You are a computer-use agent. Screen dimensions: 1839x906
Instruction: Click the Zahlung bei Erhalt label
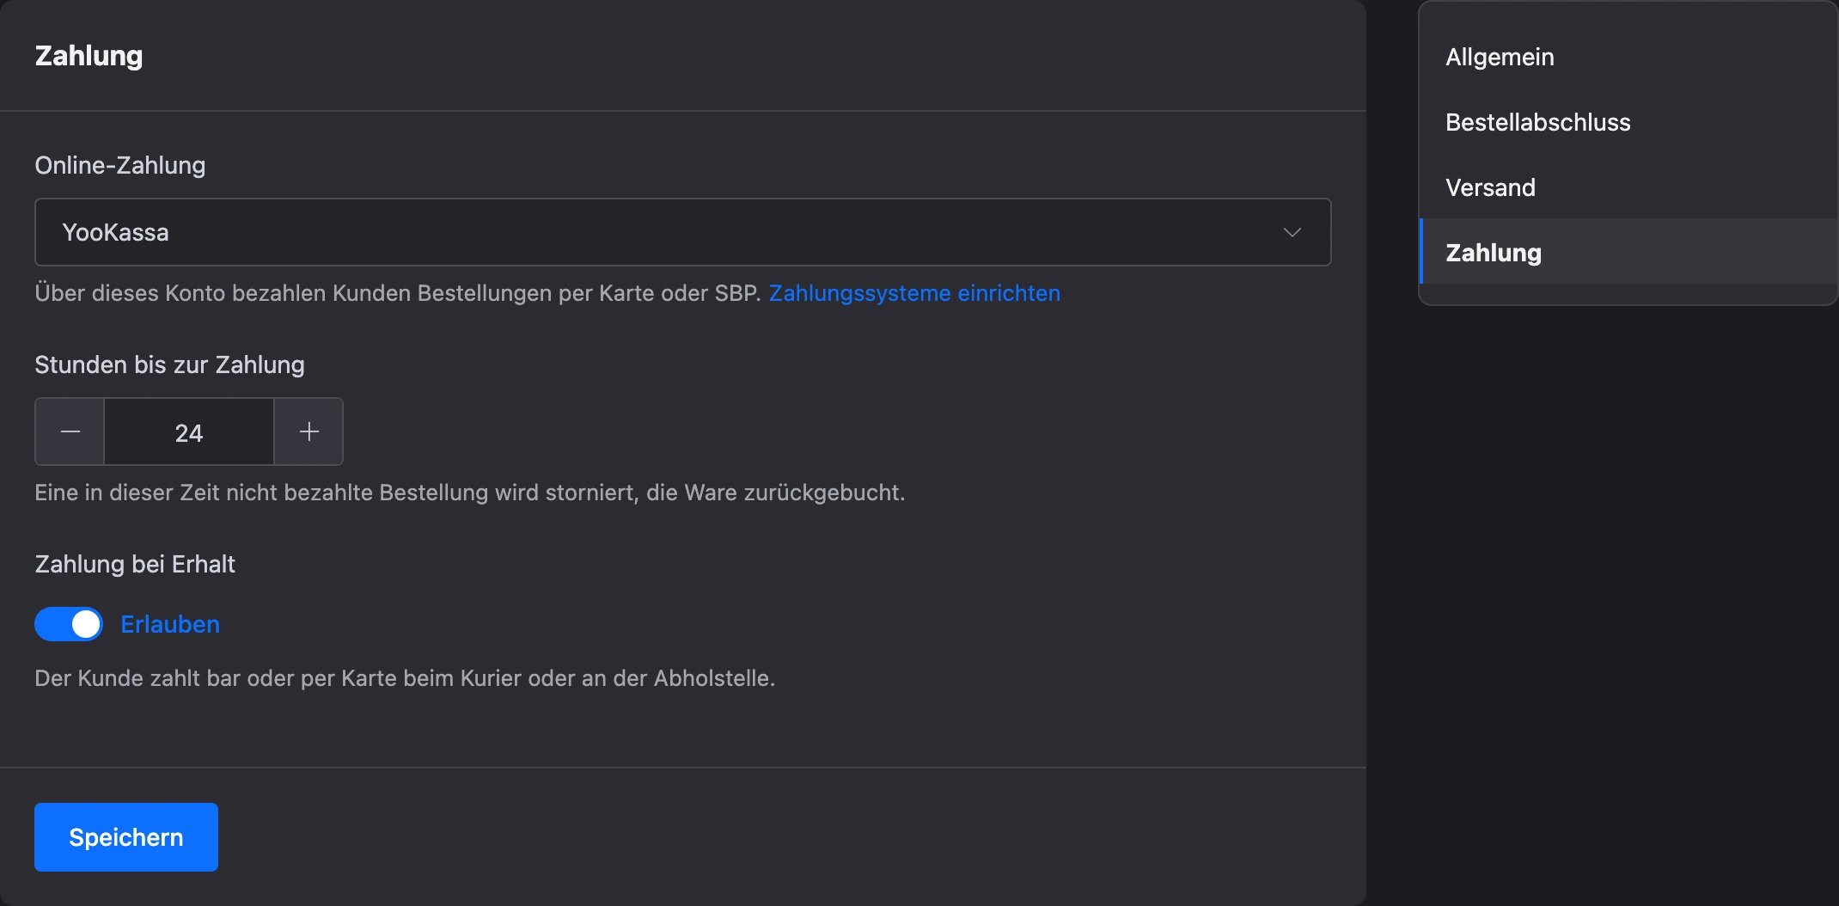(x=135, y=564)
